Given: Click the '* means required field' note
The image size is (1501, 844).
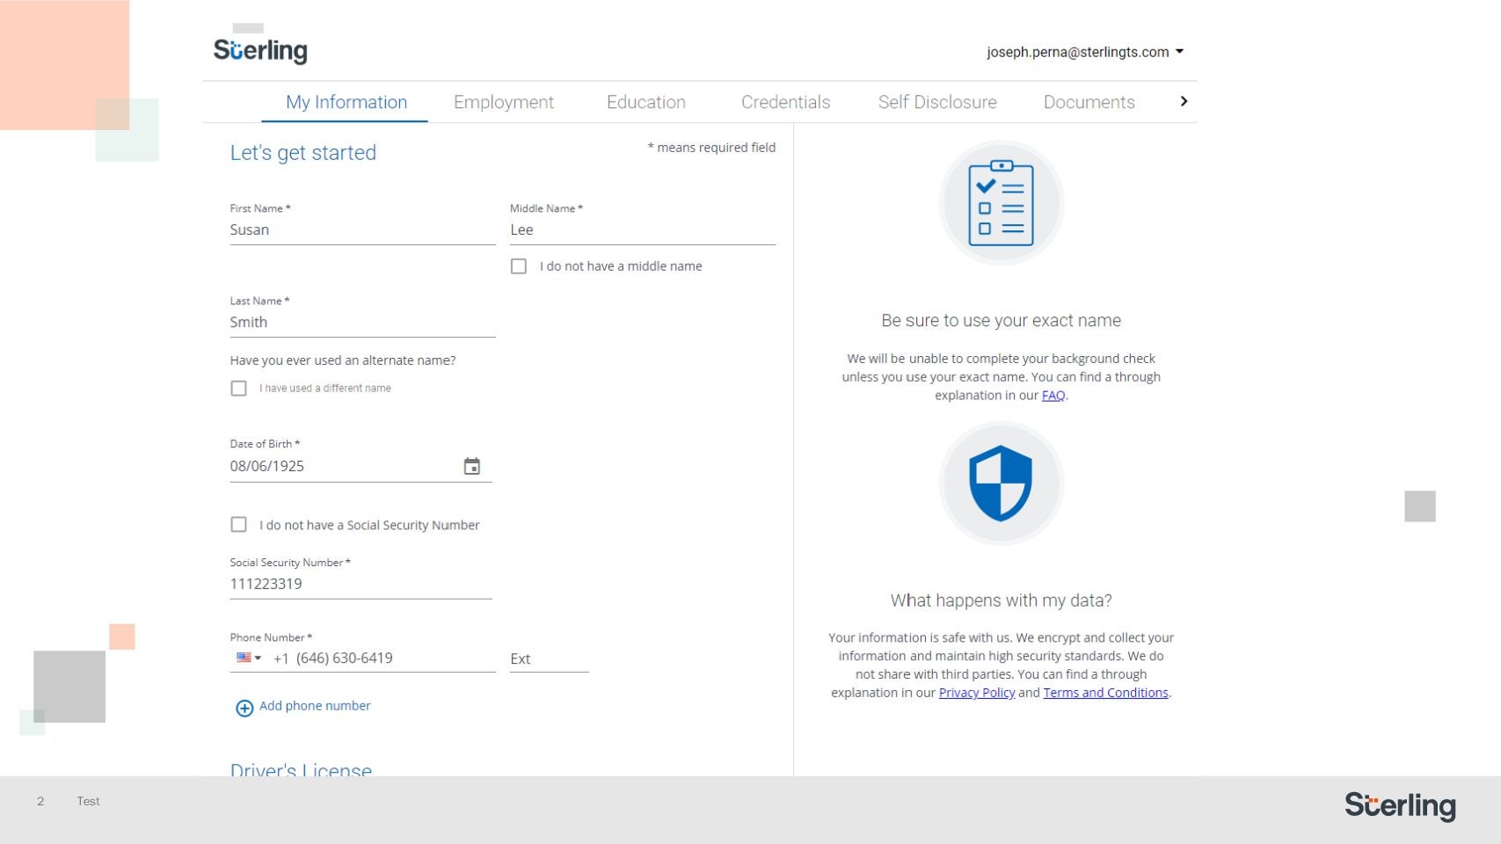Looking at the screenshot, I should [x=711, y=148].
